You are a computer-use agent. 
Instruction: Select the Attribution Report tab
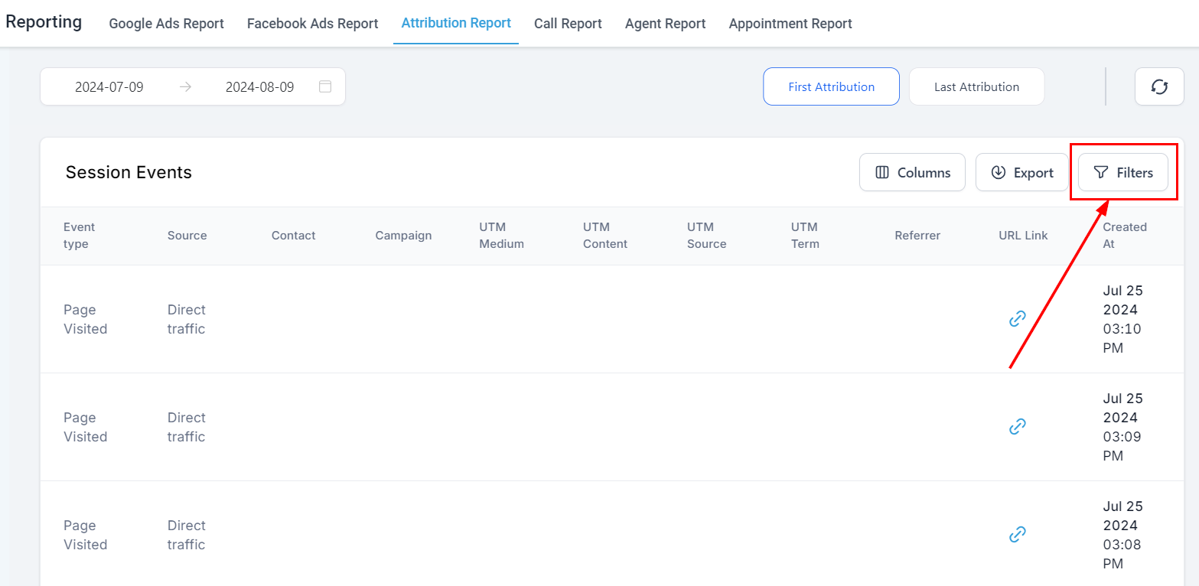(456, 23)
